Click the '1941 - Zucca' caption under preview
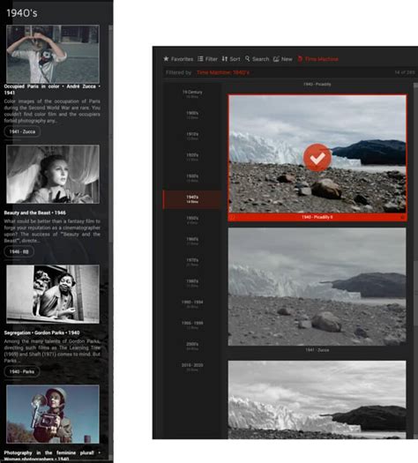 317,350
